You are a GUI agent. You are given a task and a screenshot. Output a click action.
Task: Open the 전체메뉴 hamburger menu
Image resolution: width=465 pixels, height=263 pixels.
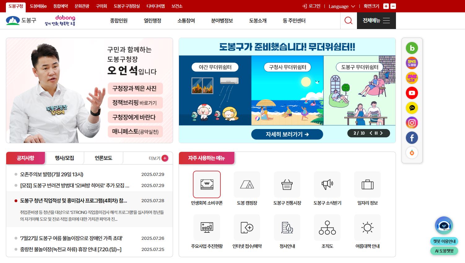click(x=376, y=21)
